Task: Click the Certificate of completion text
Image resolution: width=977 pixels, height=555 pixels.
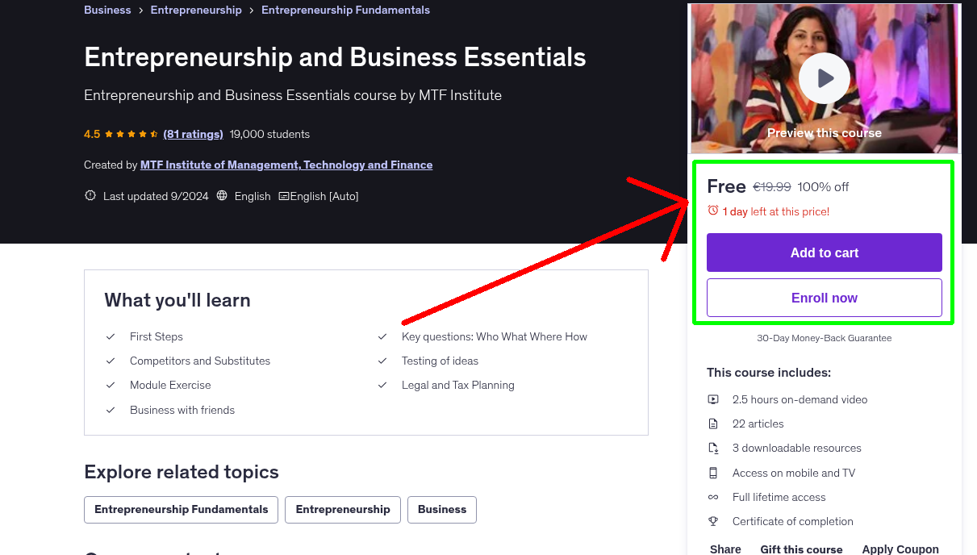Action: (792, 521)
